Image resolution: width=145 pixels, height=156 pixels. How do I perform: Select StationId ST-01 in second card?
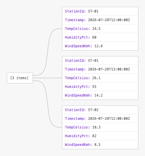pos(100,61)
